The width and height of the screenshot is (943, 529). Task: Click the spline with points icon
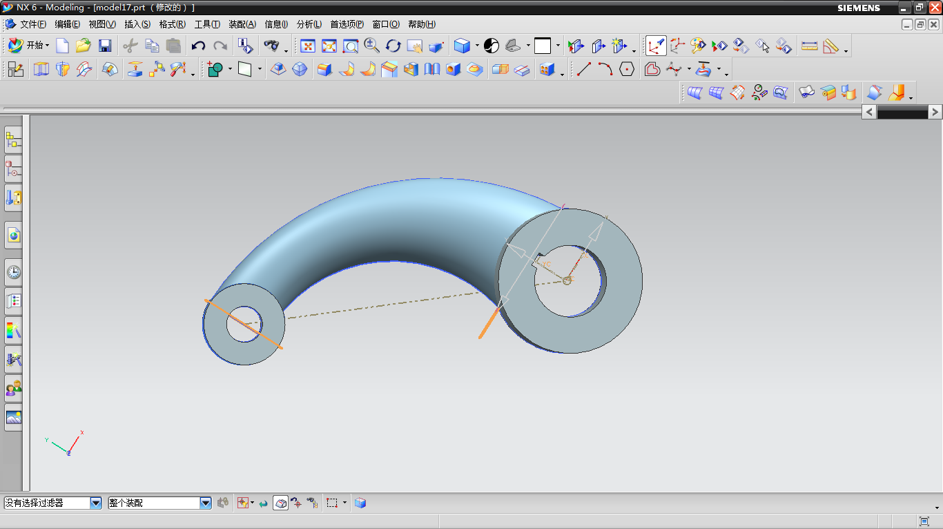(674, 69)
